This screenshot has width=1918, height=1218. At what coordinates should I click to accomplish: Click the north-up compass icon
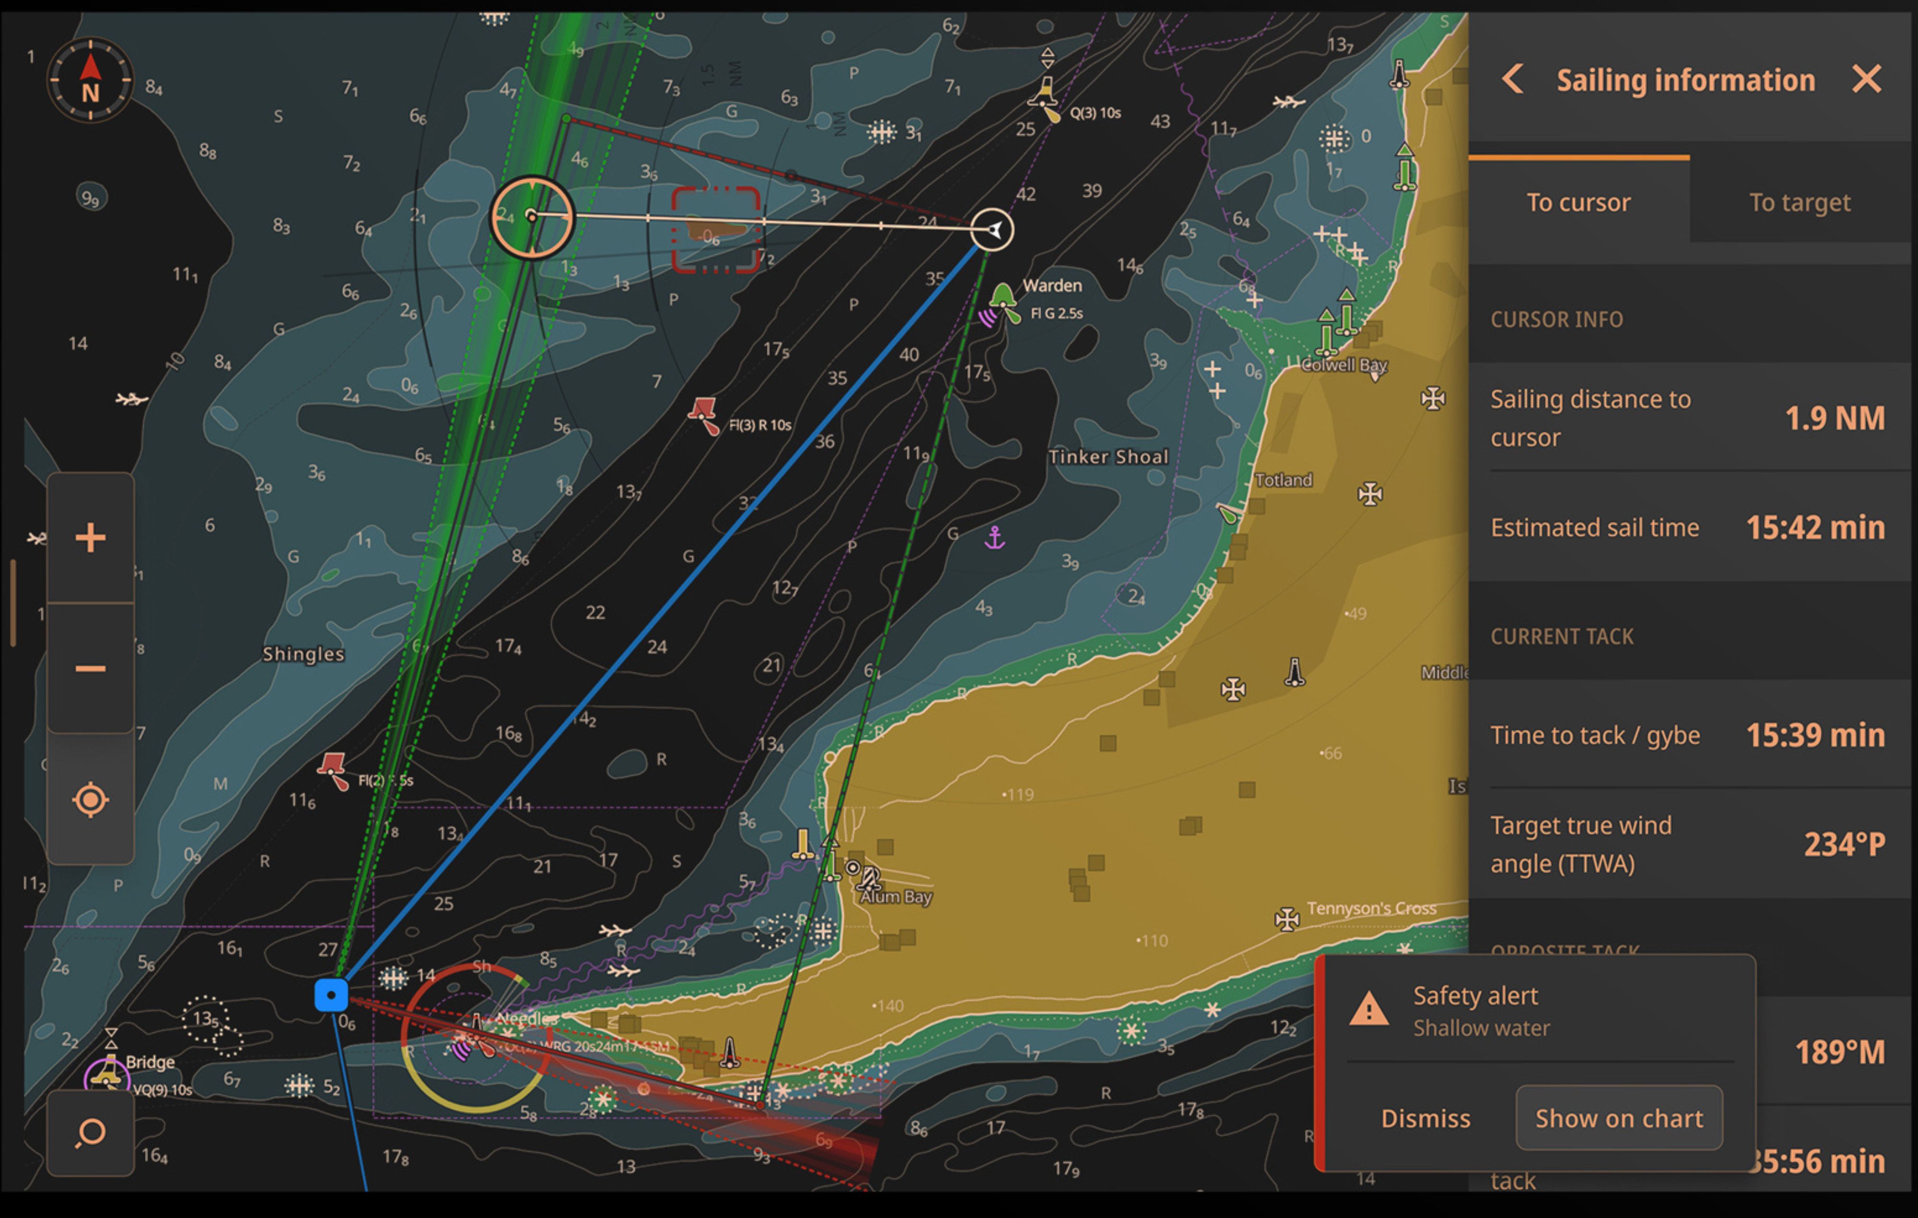pyautogui.click(x=90, y=81)
